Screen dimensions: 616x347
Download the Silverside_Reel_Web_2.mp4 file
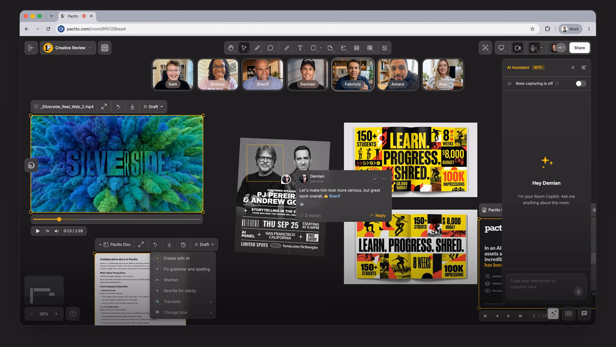point(132,107)
